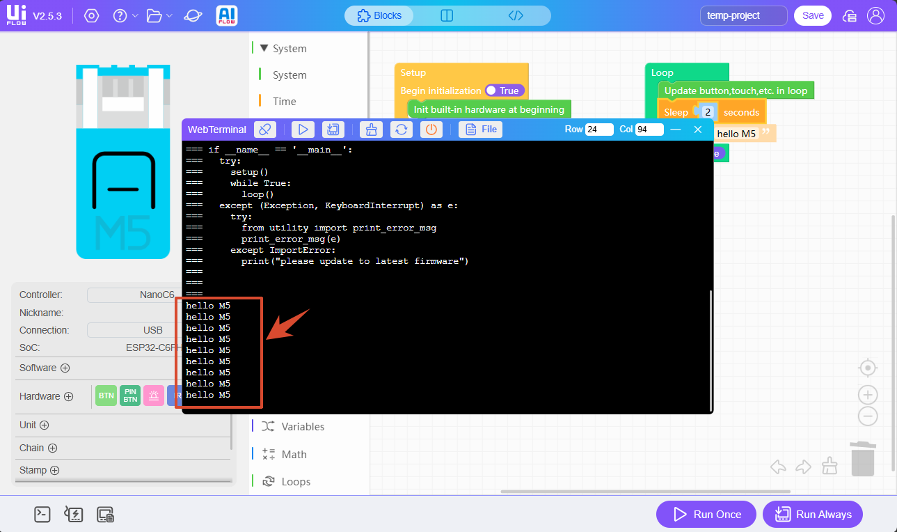Image resolution: width=897 pixels, height=532 pixels.
Task: Open the folder dropdown in top bar
Action: tap(160, 15)
